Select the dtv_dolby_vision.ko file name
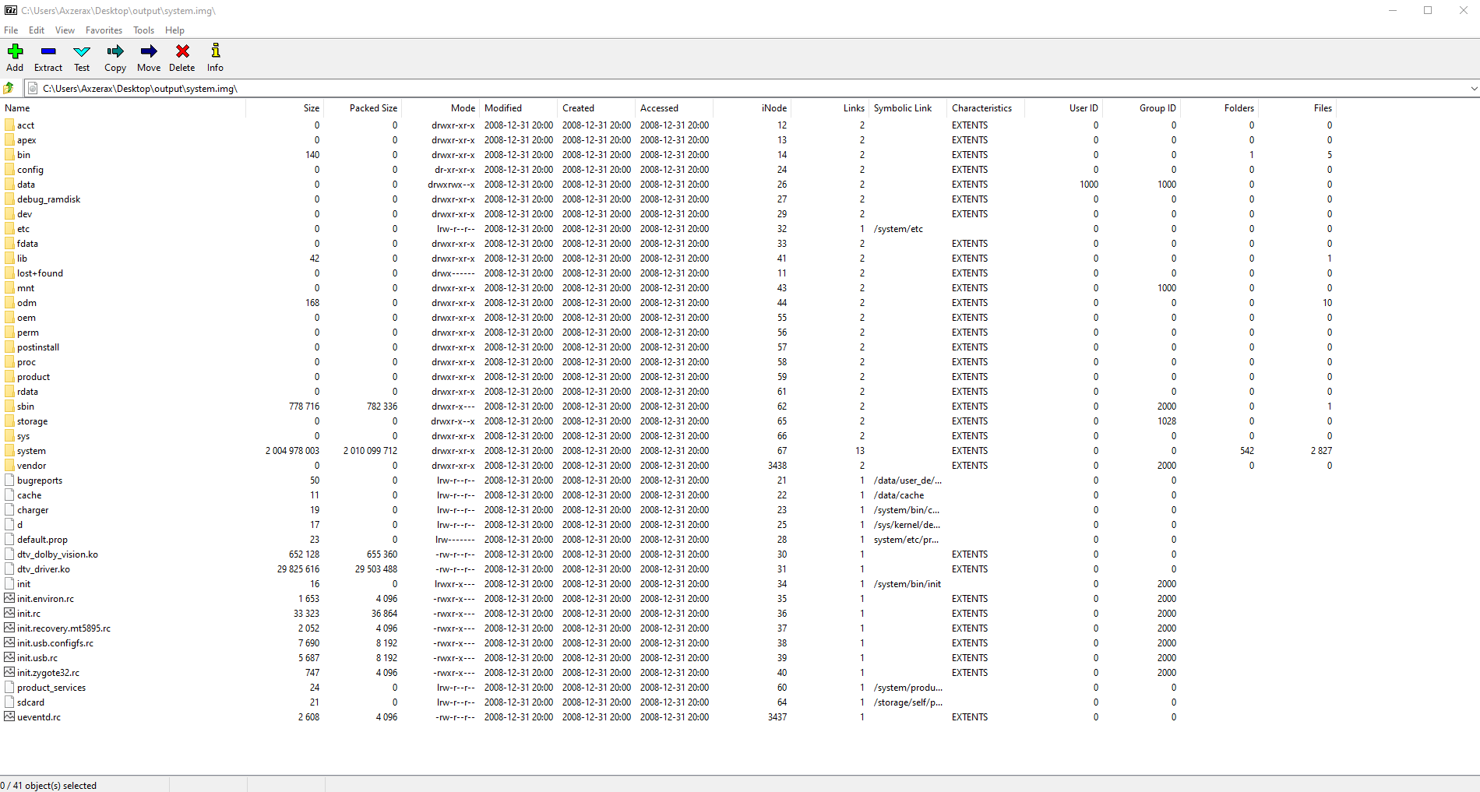1480x792 pixels. pos(58,554)
